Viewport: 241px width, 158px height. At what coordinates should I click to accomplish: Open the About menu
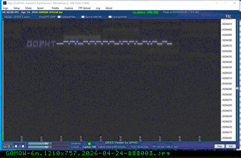[109, 8]
